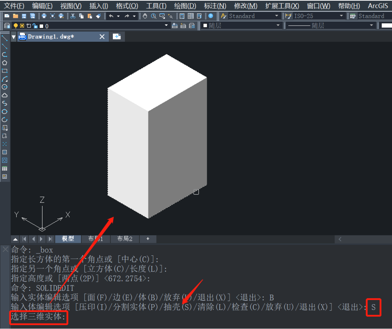Close the Drawing1.dwg tab
This screenshot has width=392, height=329.
(x=102, y=37)
